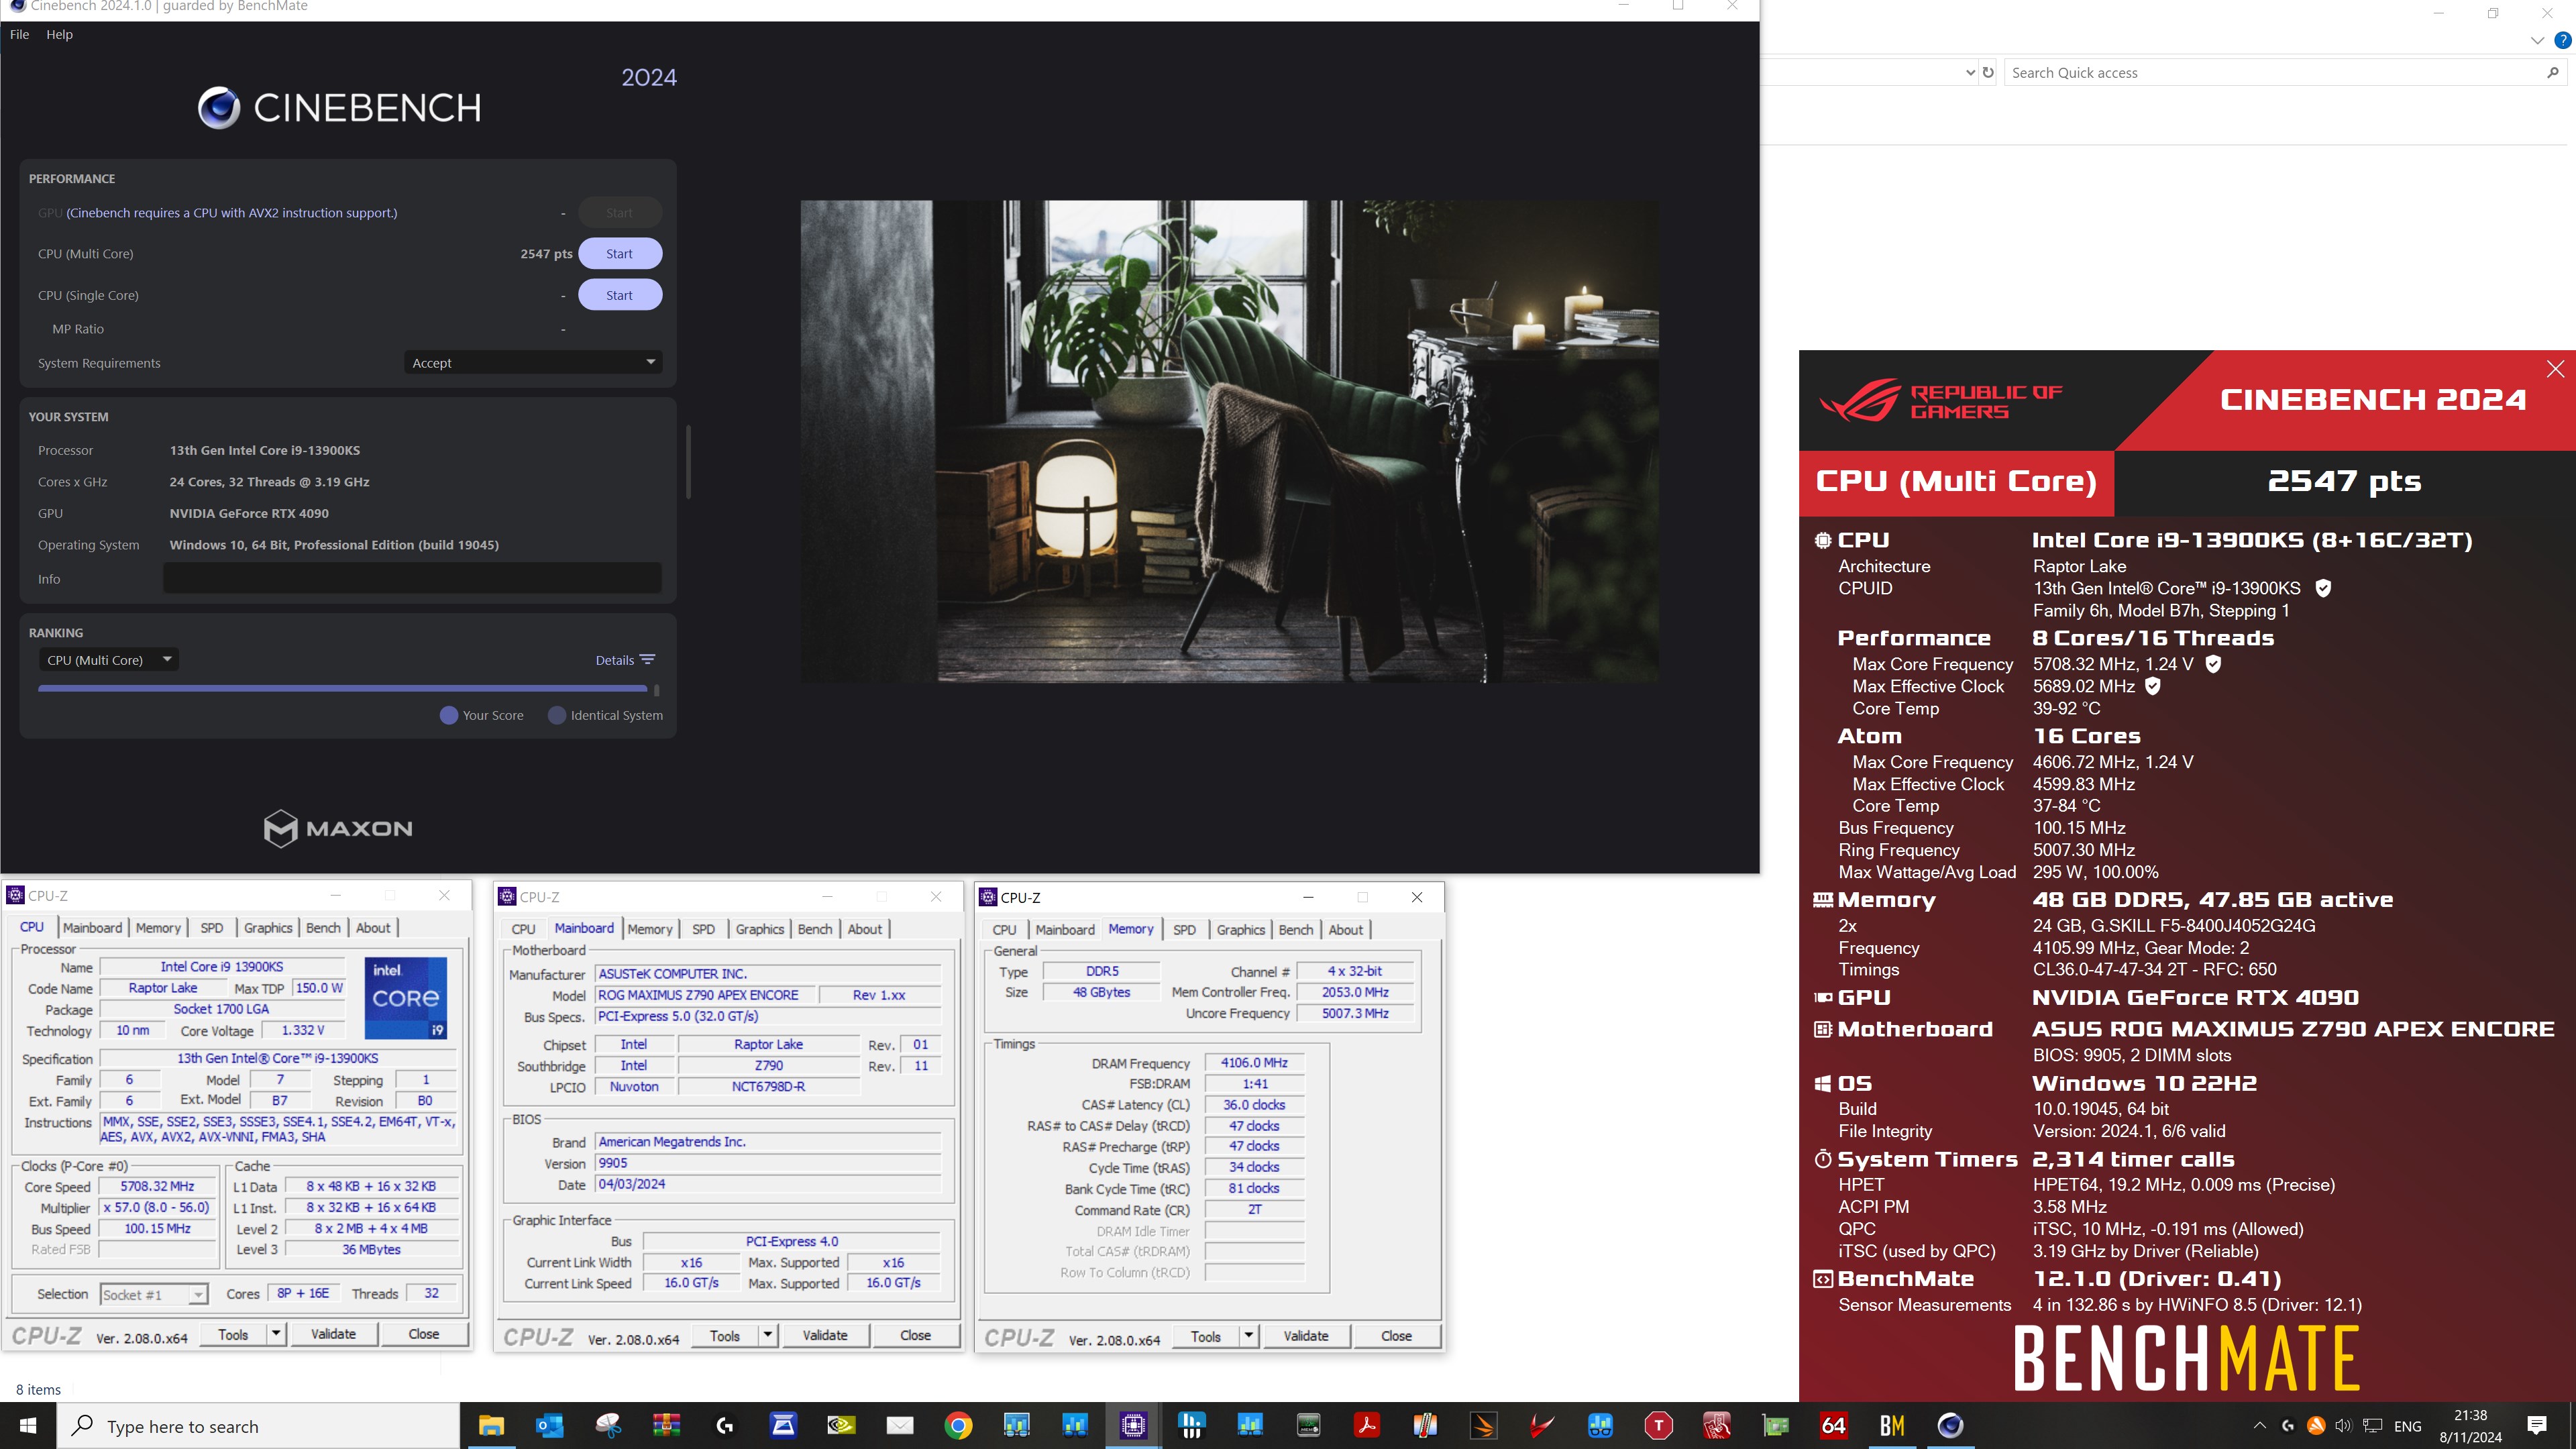Click the Cinebench rendered room preview image
This screenshot has width=2576, height=1449.
[1229, 441]
